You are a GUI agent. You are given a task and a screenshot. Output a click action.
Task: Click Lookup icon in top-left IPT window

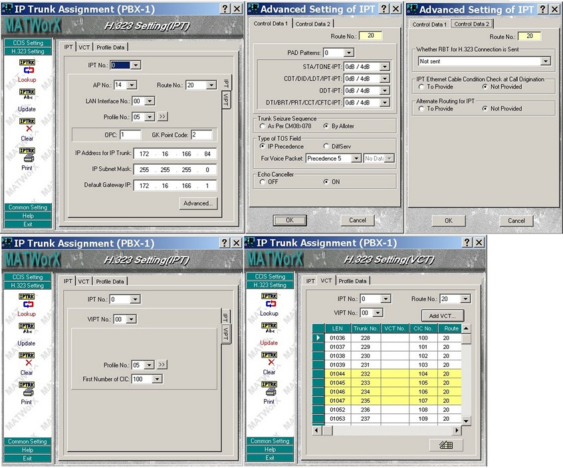pos(27,66)
